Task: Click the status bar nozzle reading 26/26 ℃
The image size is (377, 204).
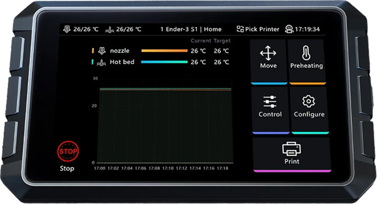Action: tap(86, 29)
